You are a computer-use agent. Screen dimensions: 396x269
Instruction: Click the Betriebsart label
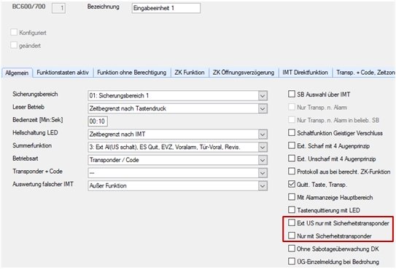coord(26,158)
